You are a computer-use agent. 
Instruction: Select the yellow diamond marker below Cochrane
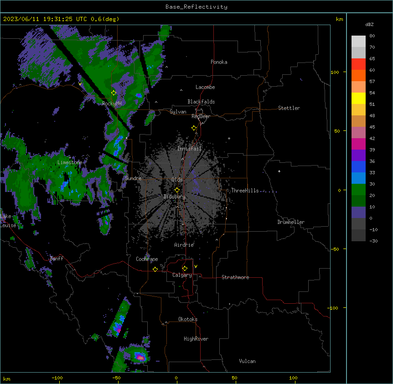click(x=155, y=269)
